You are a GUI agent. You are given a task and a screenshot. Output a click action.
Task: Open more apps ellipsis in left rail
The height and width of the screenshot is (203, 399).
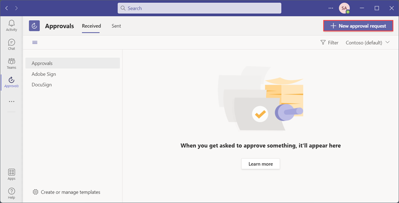point(11,101)
